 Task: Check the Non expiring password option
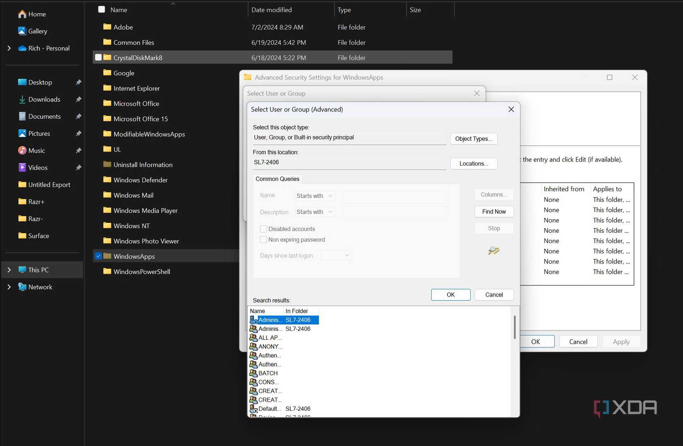[263, 239]
